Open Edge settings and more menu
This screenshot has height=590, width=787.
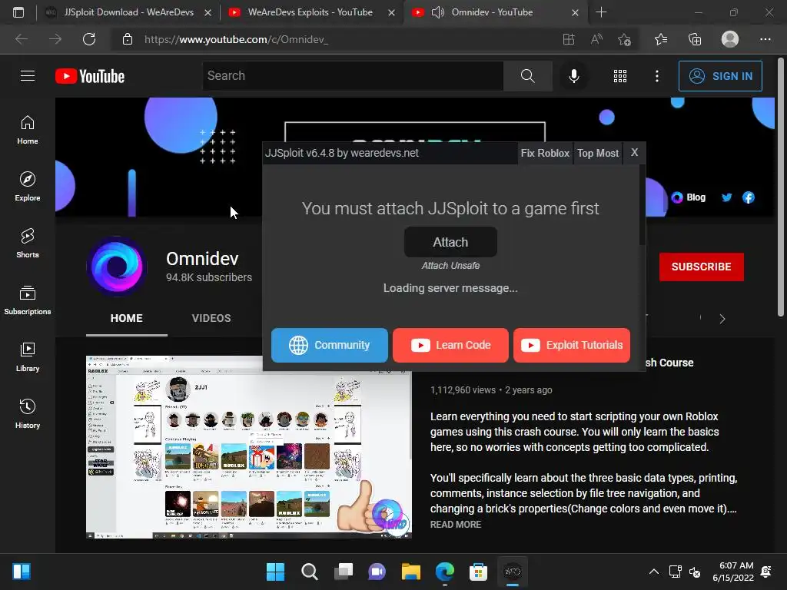click(x=765, y=39)
